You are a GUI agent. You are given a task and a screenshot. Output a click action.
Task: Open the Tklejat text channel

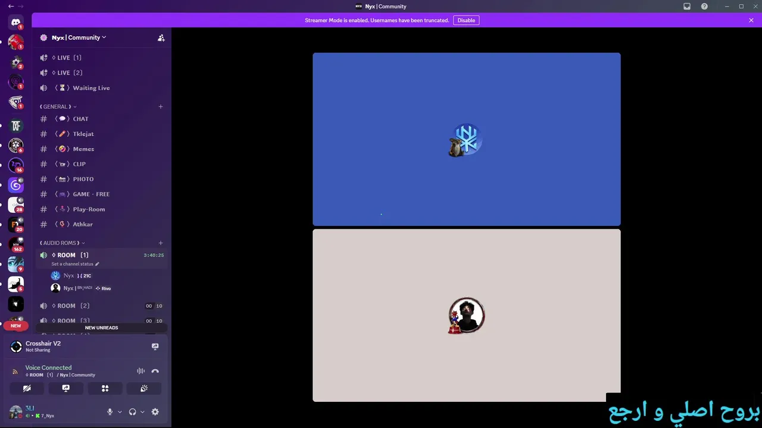tap(101, 134)
